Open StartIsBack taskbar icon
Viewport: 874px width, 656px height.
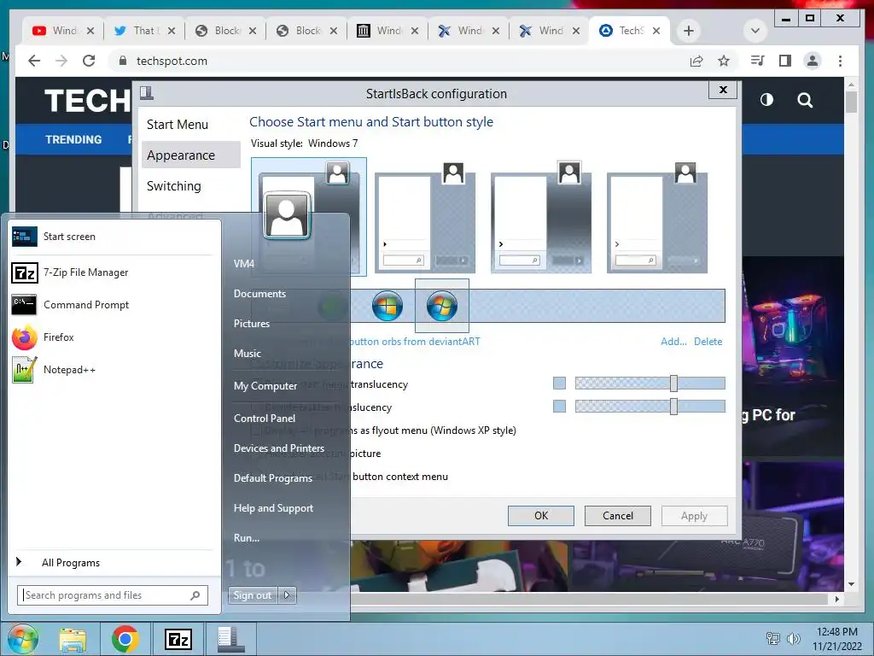tap(230, 639)
